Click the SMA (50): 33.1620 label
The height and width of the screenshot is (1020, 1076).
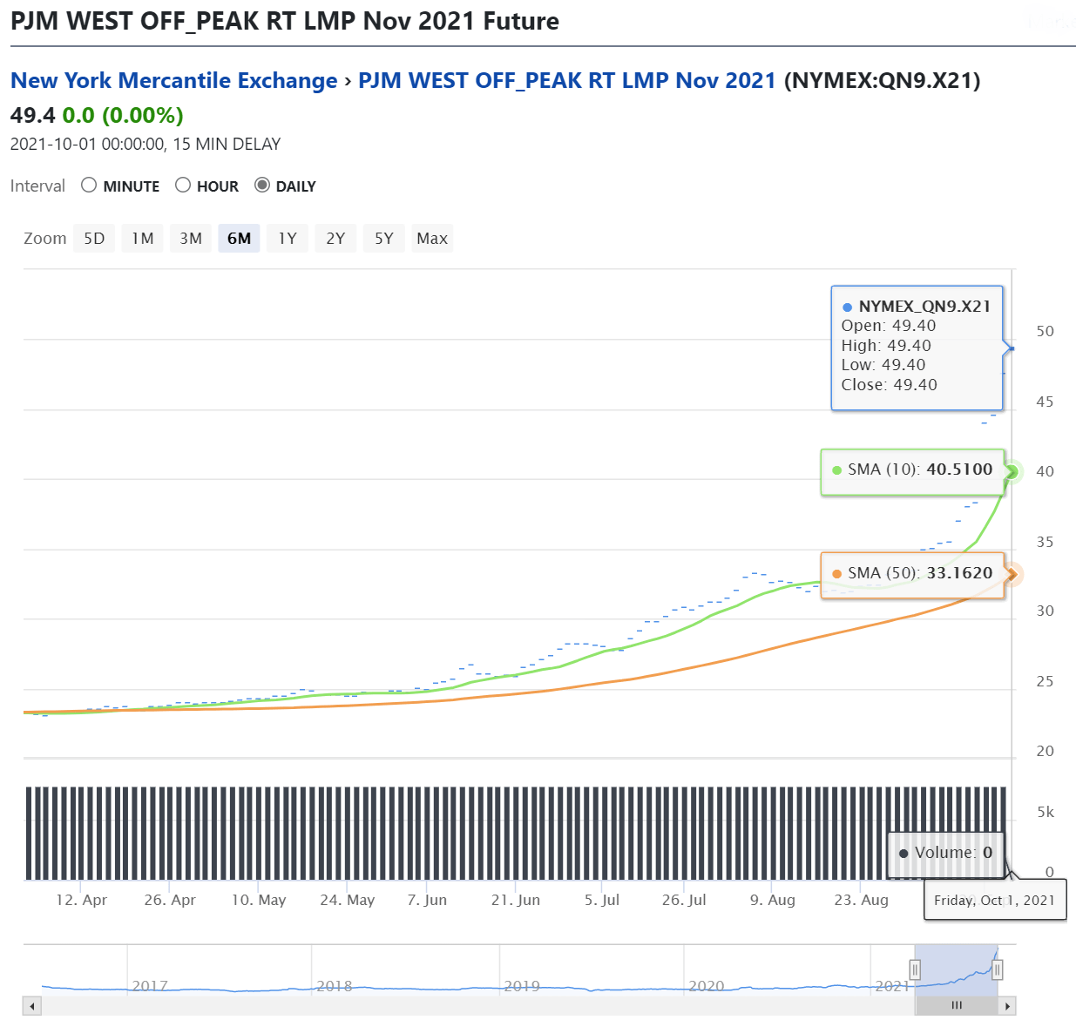coord(920,573)
